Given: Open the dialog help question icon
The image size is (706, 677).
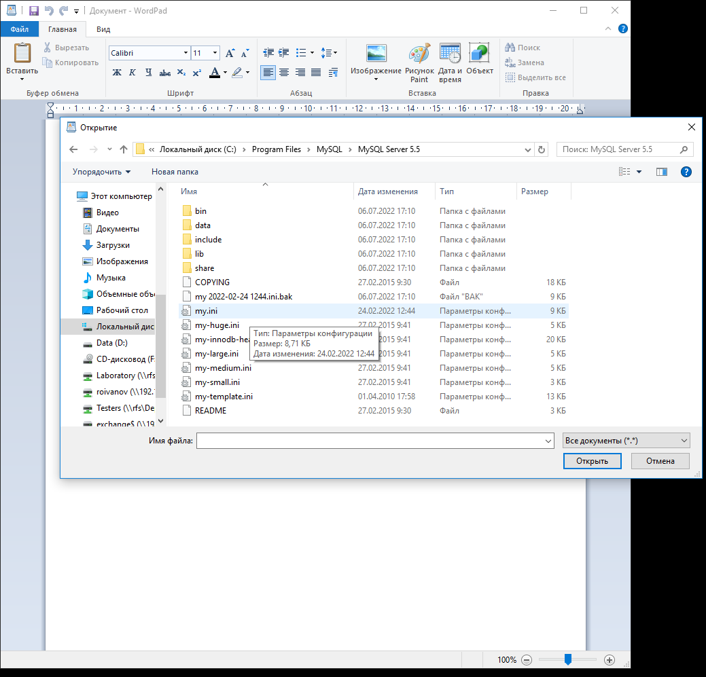Looking at the screenshot, I should 686,172.
